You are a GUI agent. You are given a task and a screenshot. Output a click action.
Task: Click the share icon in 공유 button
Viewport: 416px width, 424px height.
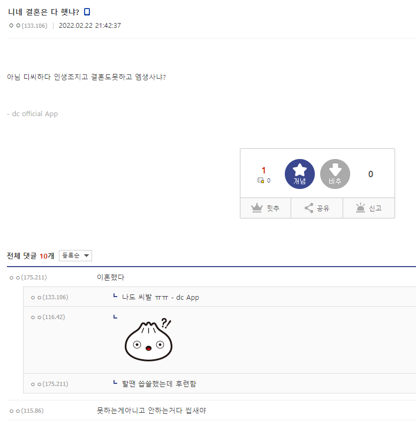(309, 208)
